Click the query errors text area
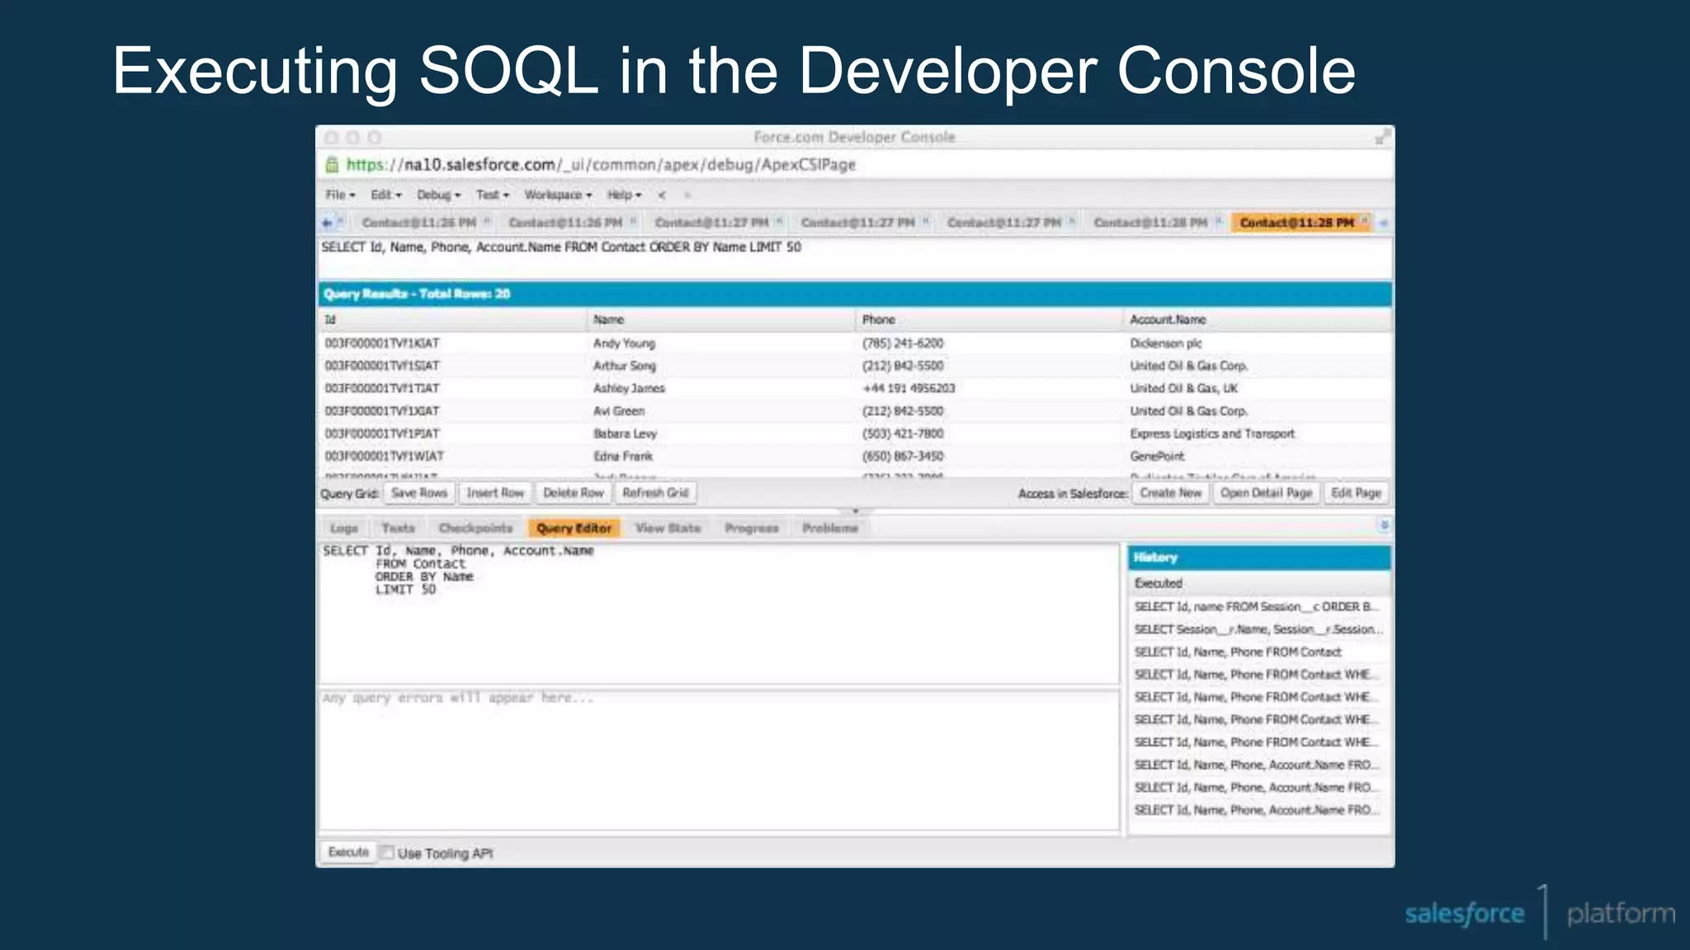1690x950 pixels. tap(719, 760)
